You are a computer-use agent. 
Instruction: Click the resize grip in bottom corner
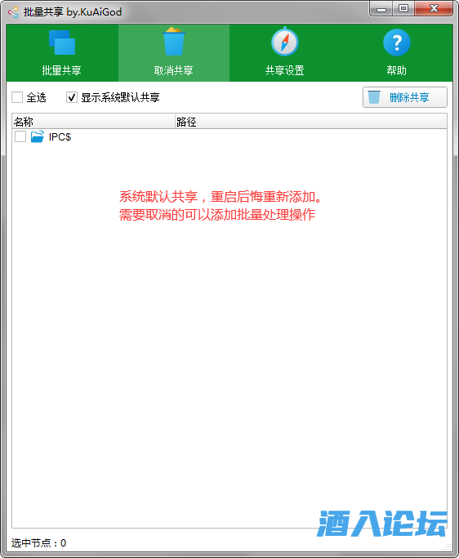pyautogui.click(x=448, y=546)
